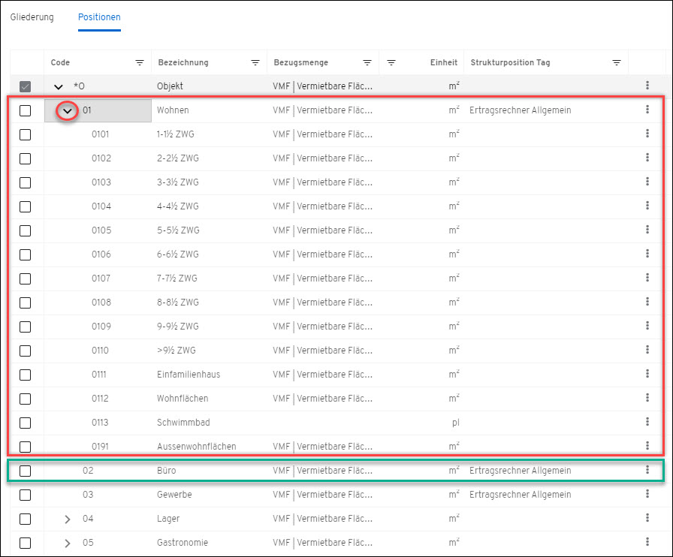The height and width of the screenshot is (557, 673).
Task: Open three-dot menu for the Wohnen row
Action: click(647, 110)
